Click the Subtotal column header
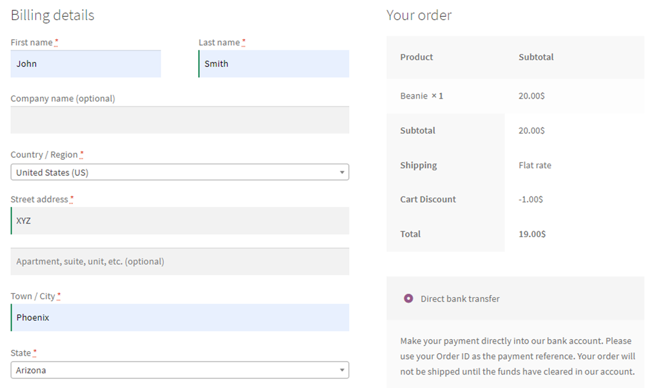This screenshot has height=388, width=645. click(536, 57)
